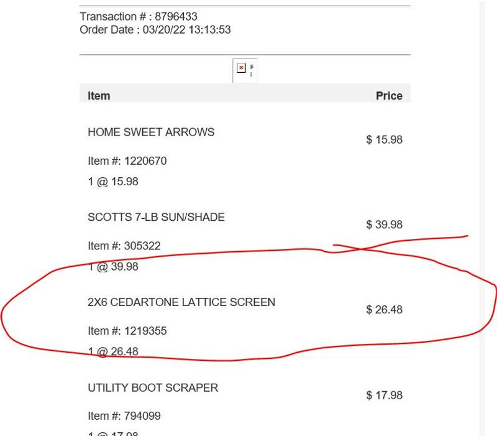Select the 2X6 CEDARTONE LATTICE SCREEN item
497x436 pixels.
tap(181, 302)
